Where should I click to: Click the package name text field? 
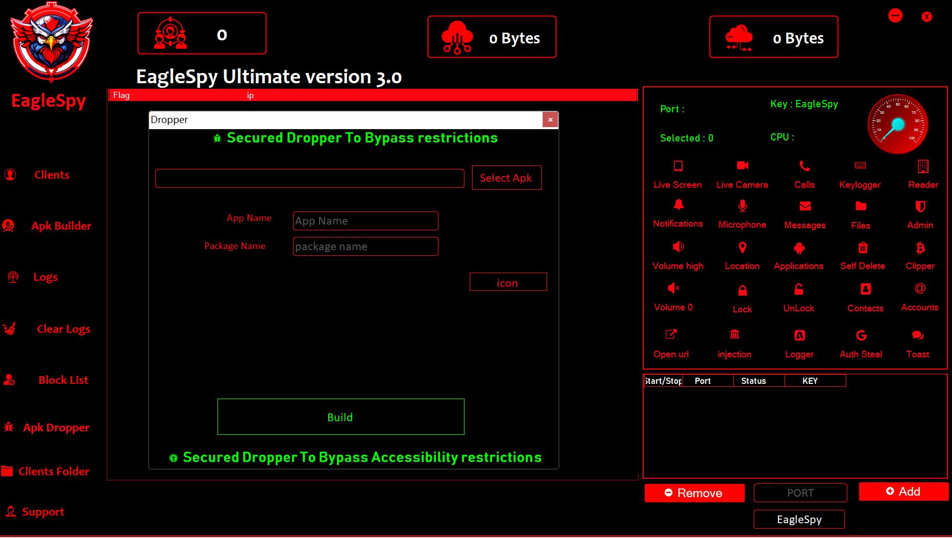click(x=365, y=246)
